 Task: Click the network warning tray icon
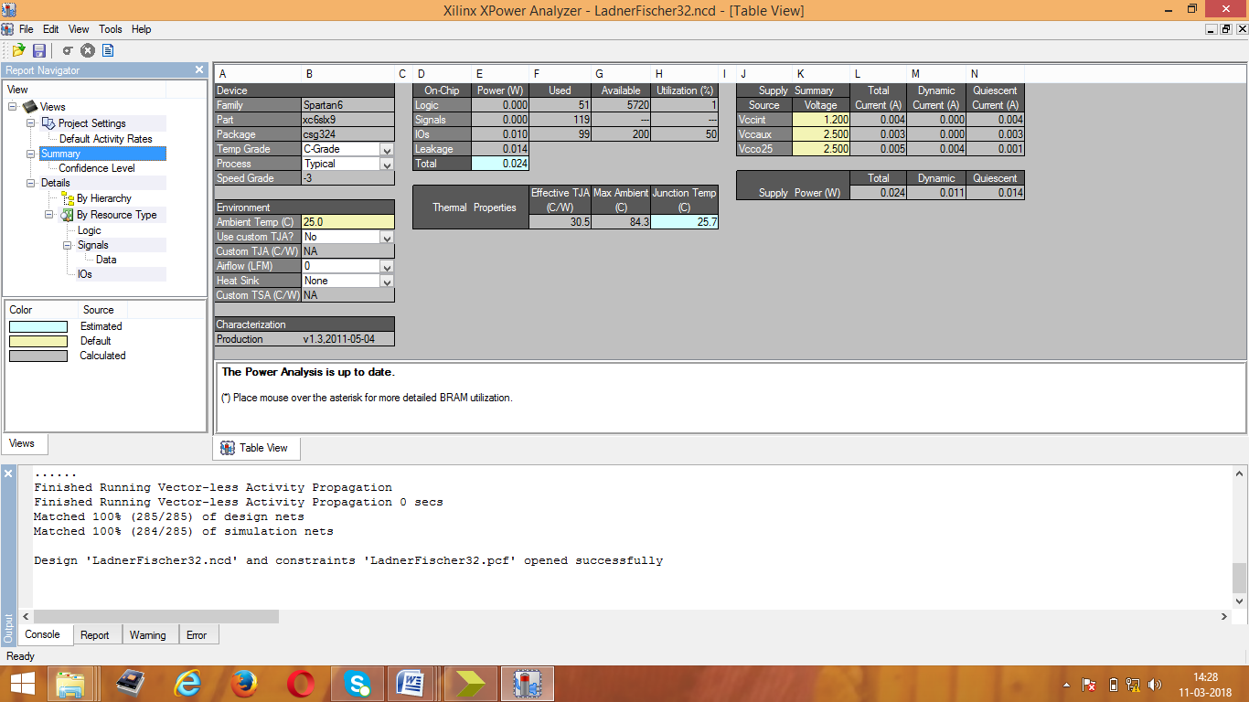(x=1134, y=684)
